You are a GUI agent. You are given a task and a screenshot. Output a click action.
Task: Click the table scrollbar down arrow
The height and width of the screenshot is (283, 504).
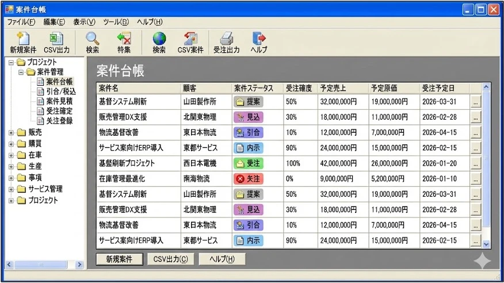click(x=486, y=244)
